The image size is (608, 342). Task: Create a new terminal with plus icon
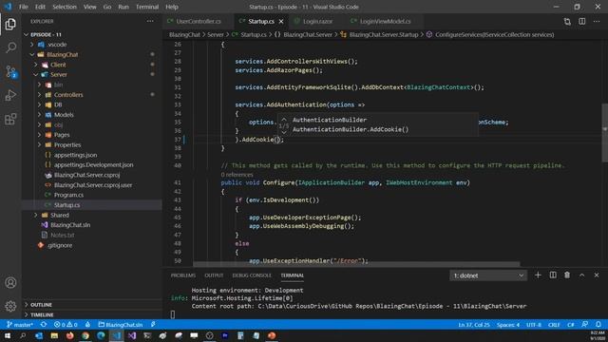538,275
